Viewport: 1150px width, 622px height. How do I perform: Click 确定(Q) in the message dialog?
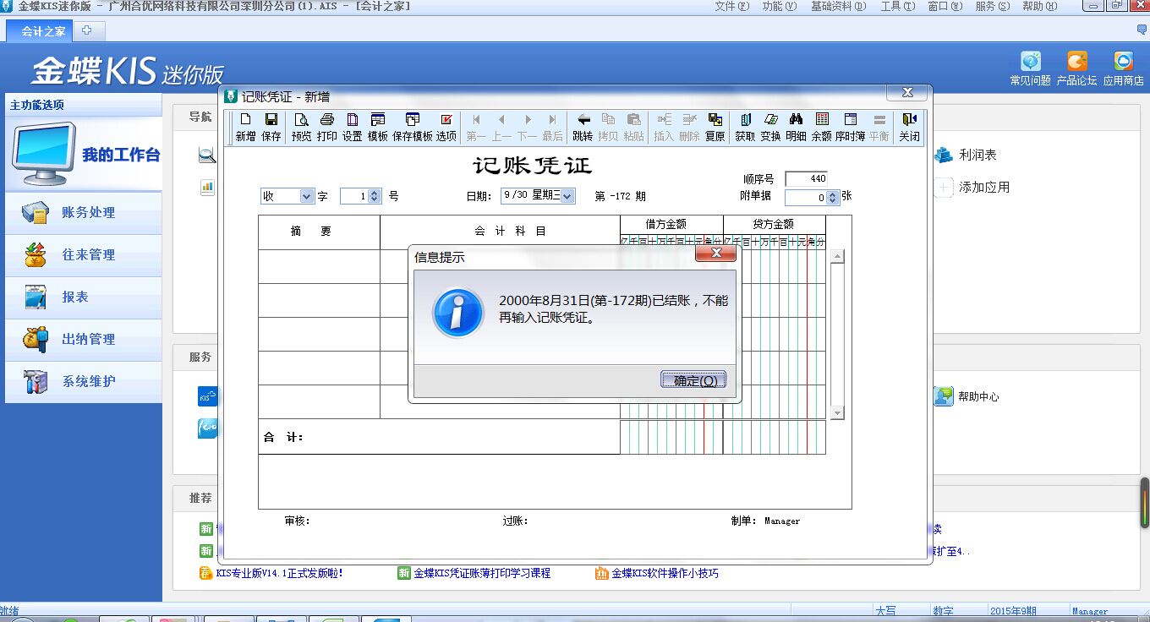693,380
